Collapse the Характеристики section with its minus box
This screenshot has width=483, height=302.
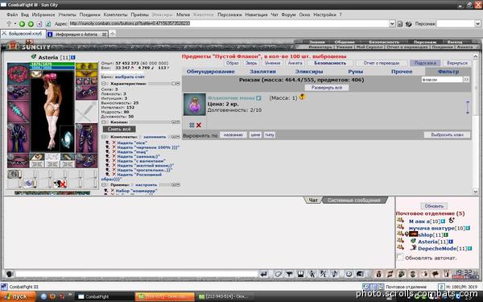pyautogui.click(x=104, y=84)
